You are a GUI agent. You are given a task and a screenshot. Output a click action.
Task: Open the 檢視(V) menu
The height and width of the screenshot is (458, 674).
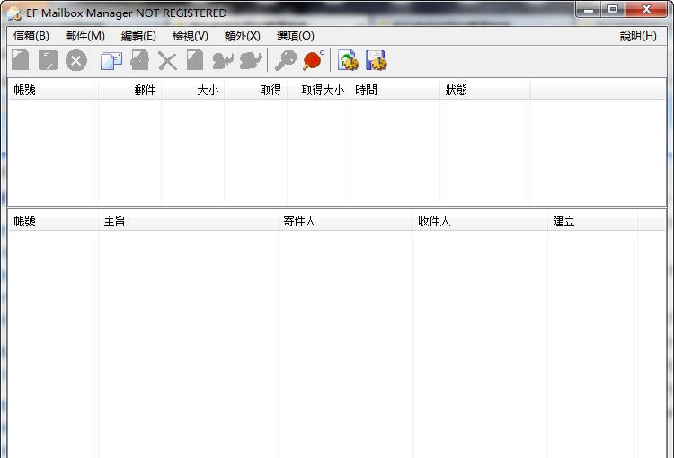[191, 36]
